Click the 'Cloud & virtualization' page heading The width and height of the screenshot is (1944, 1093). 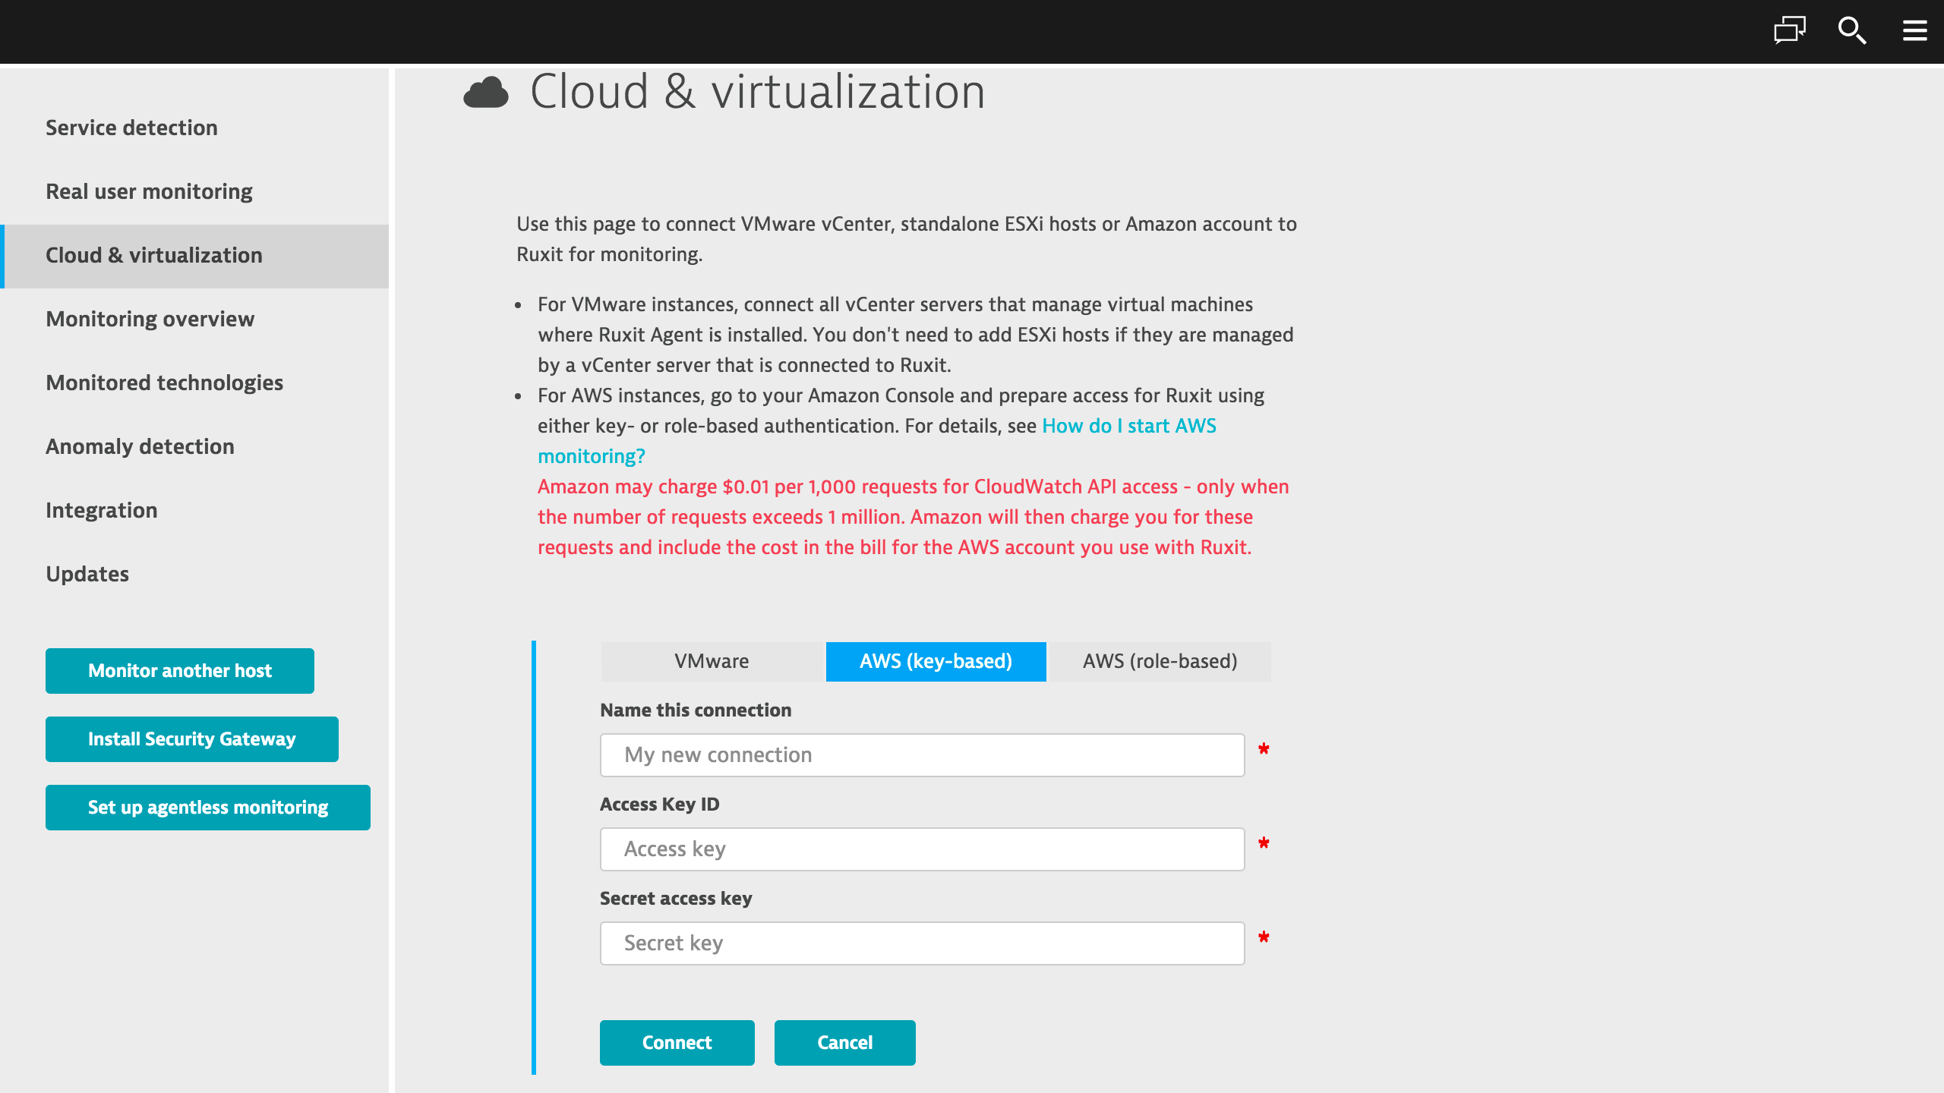pyautogui.click(x=757, y=92)
